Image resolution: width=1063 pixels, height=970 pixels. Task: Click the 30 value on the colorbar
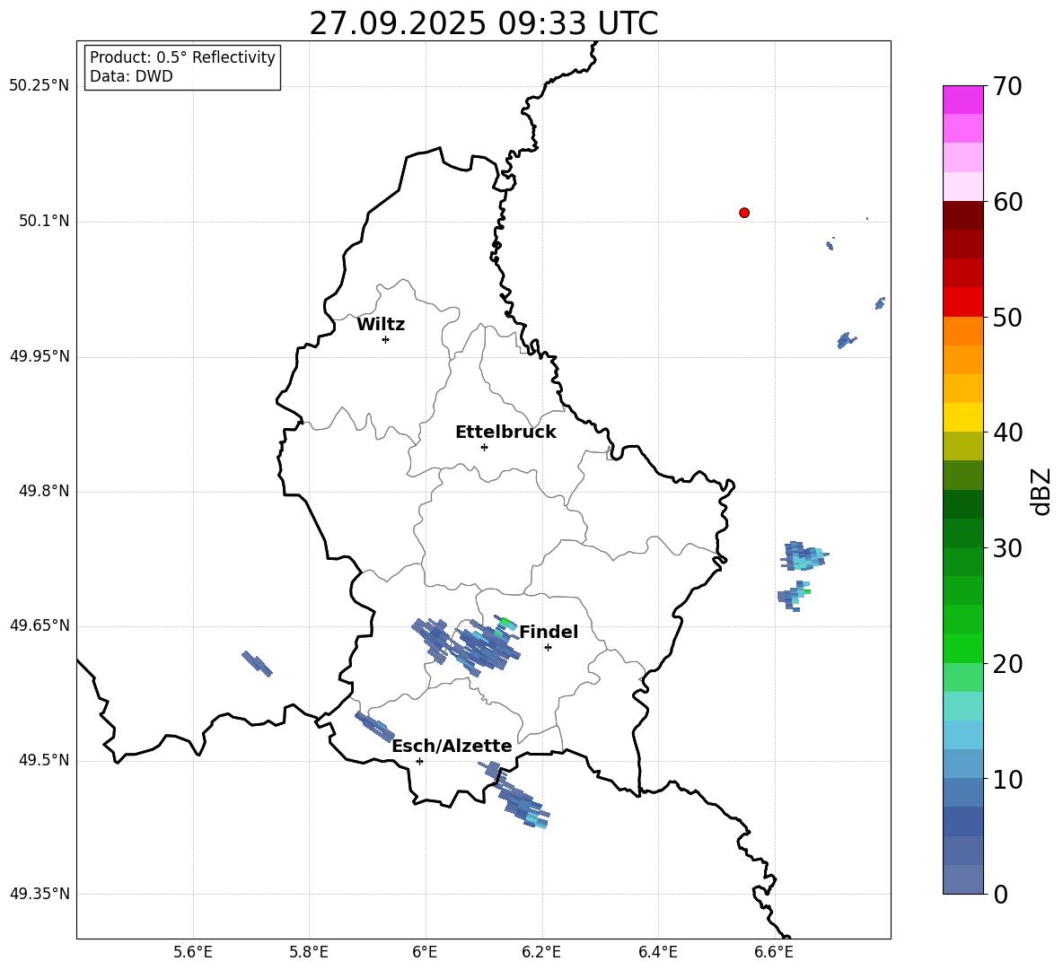[1007, 548]
